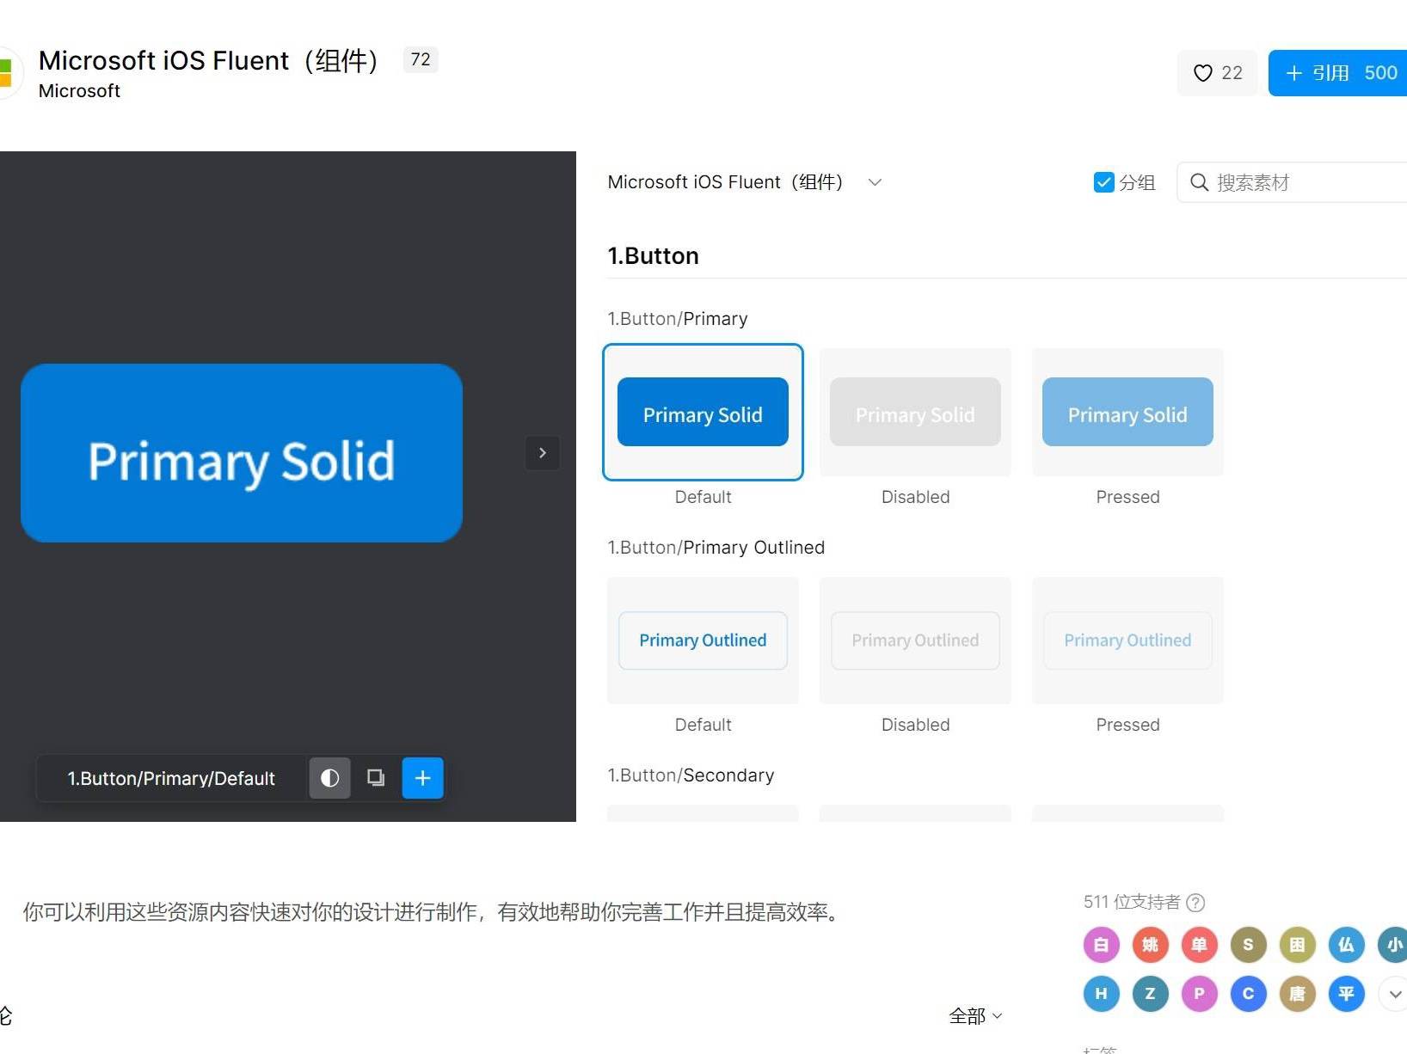
Task: Click the red 姚 supporter avatar
Action: pyautogui.click(x=1150, y=945)
